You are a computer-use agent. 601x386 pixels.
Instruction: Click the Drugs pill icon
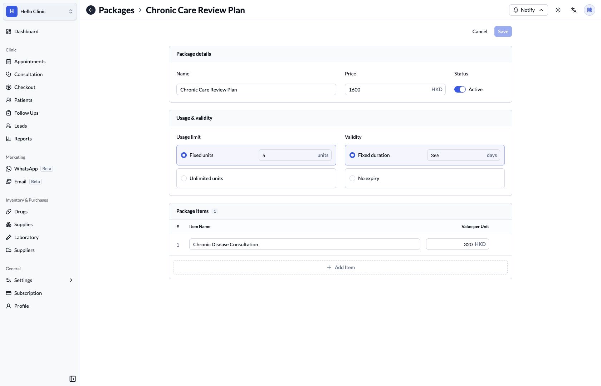click(9, 212)
